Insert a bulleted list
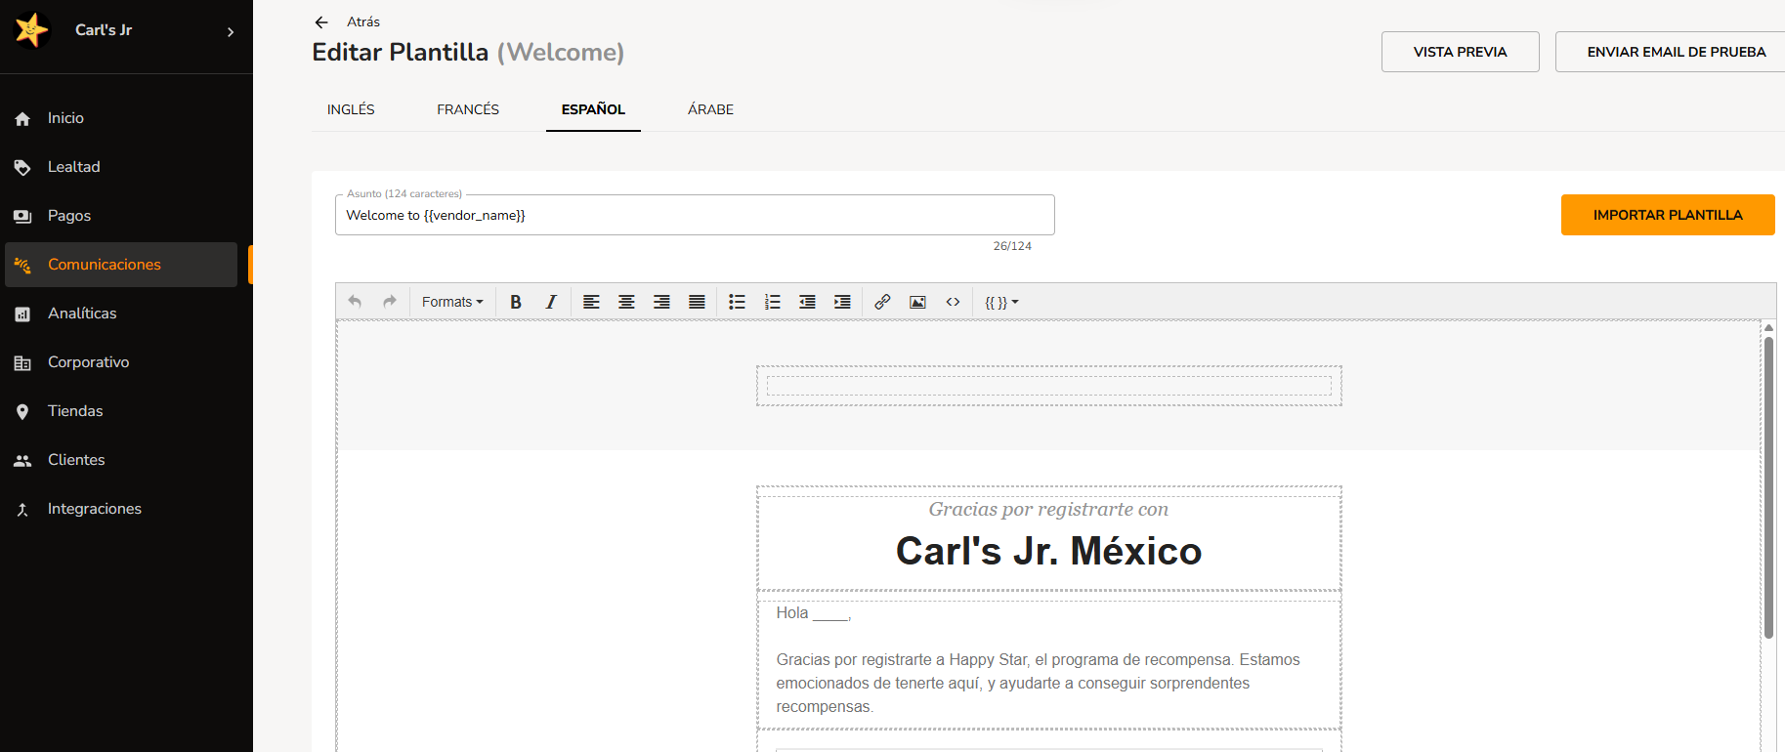 [737, 302]
